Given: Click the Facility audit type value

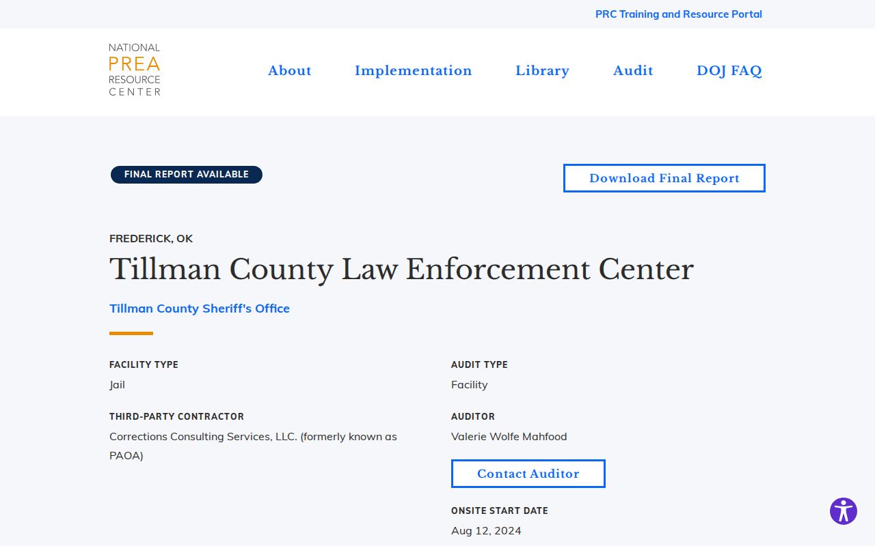Looking at the screenshot, I should [x=470, y=385].
